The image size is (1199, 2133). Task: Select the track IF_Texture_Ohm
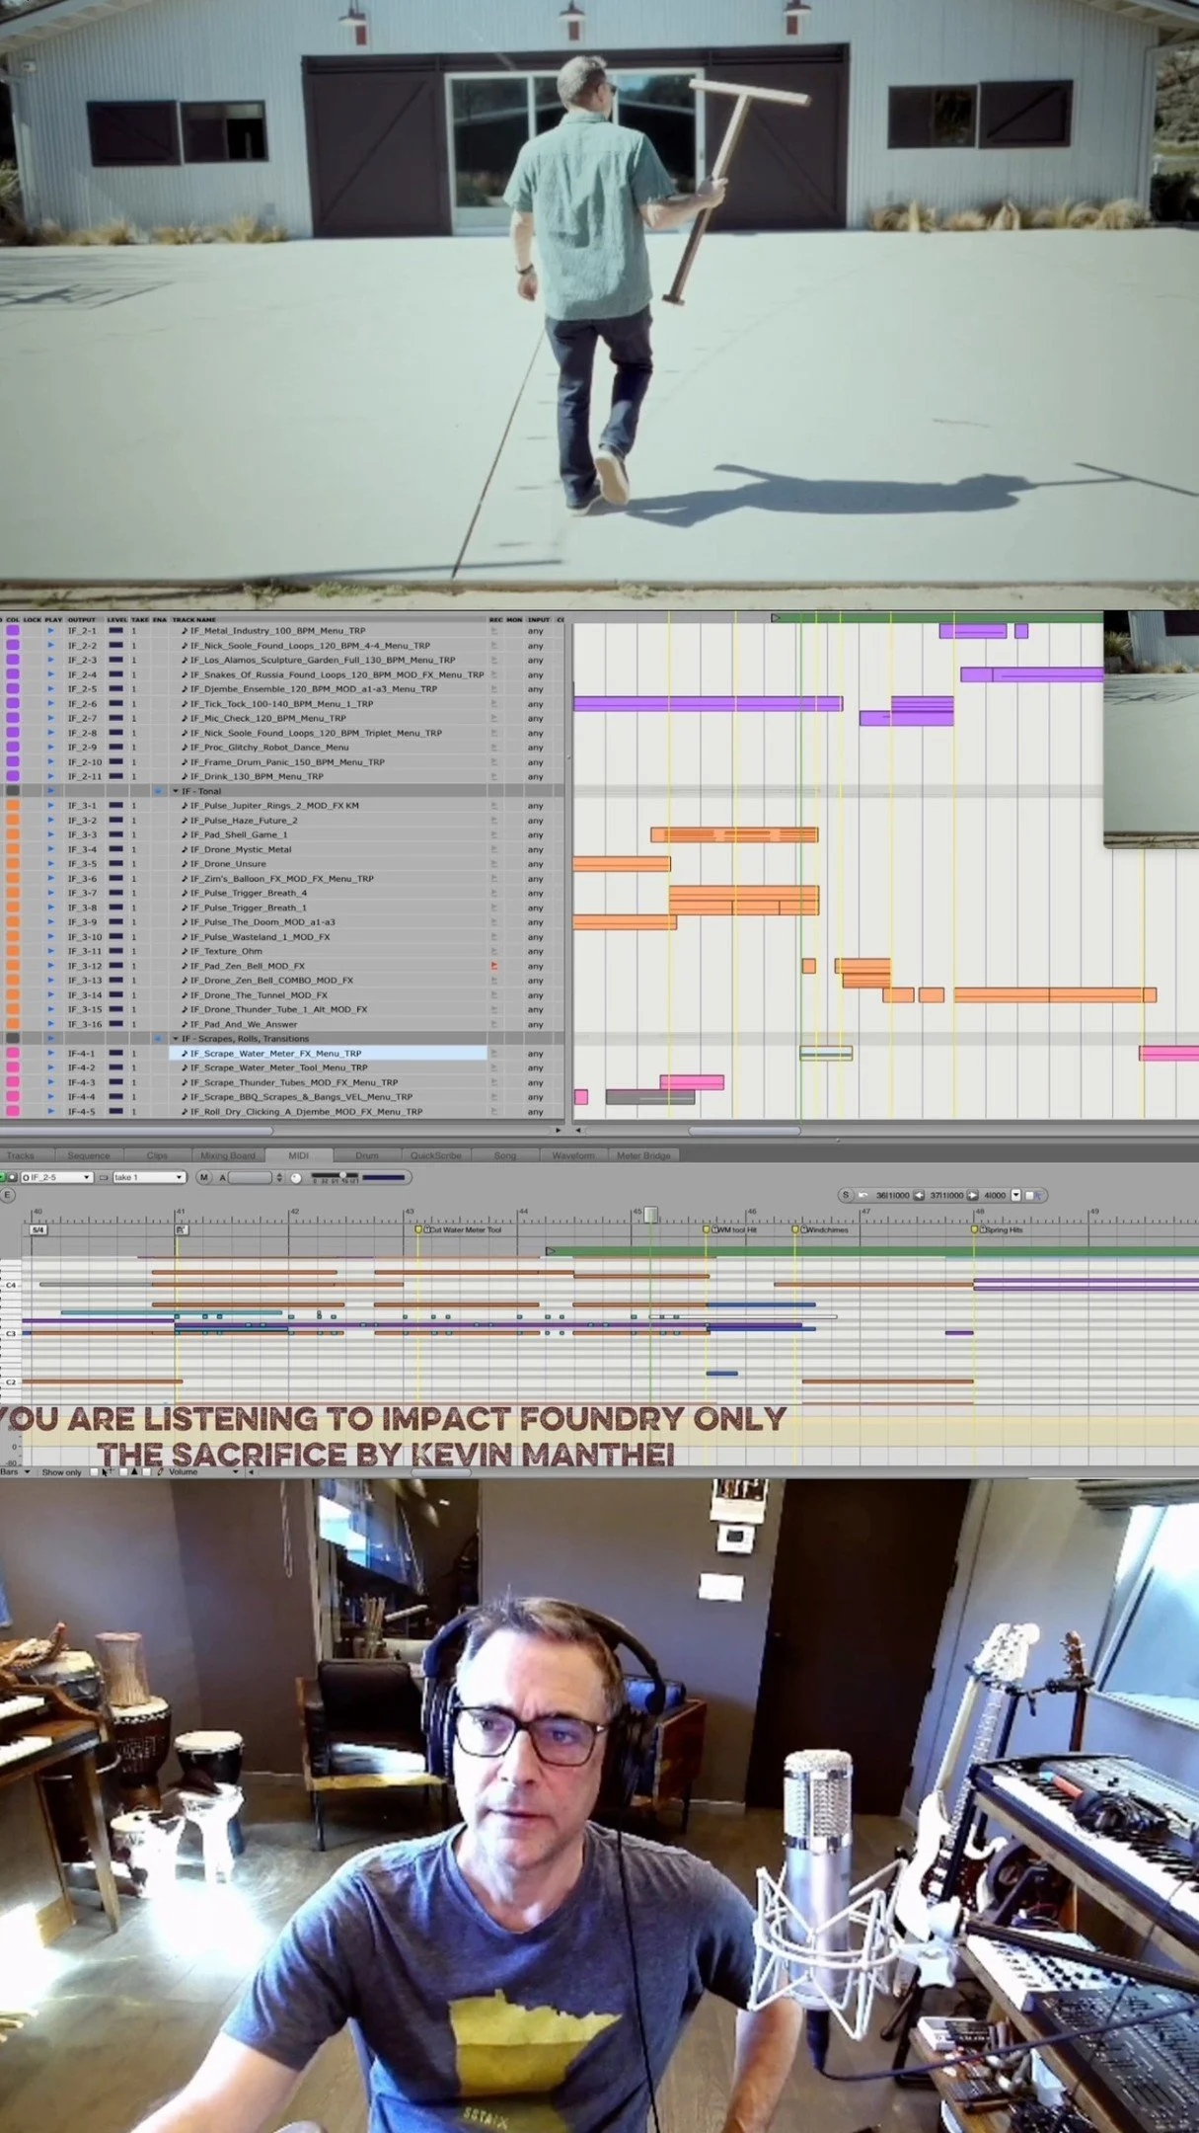pos(226,951)
